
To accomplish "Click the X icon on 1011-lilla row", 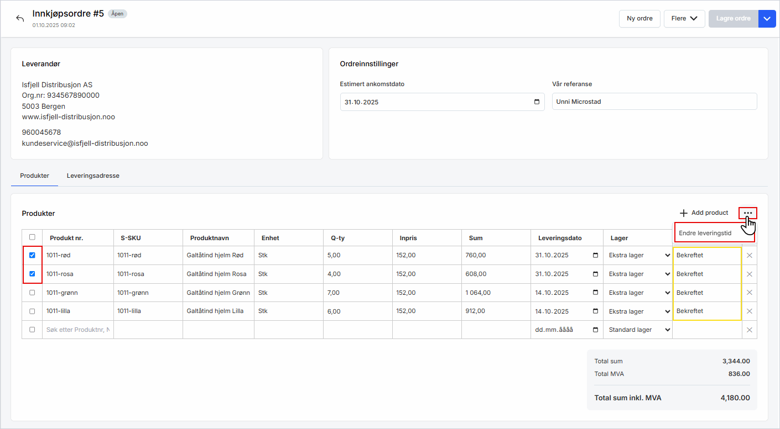I will tap(750, 311).
